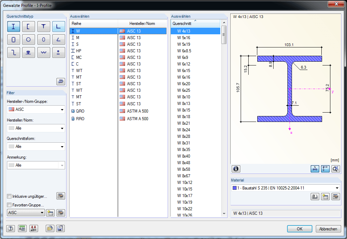Open the Querschnittsform dropdown
This screenshot has width=347, height=239.
point(36,147)
